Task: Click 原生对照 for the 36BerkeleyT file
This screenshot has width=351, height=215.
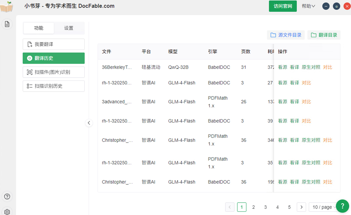Action: coord(311,67)
